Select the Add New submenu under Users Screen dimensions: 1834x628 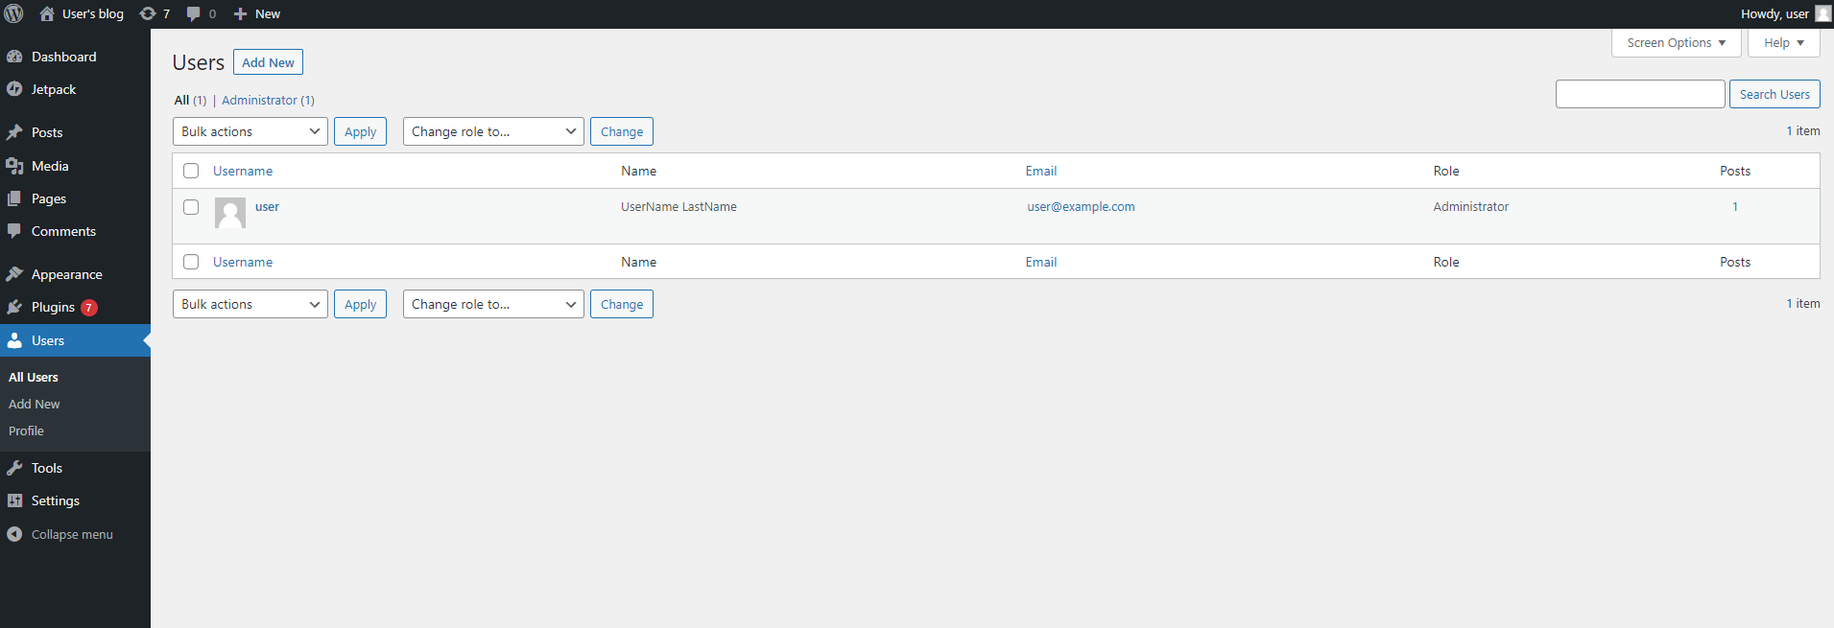pyautogui.click(x=35, y=404)
